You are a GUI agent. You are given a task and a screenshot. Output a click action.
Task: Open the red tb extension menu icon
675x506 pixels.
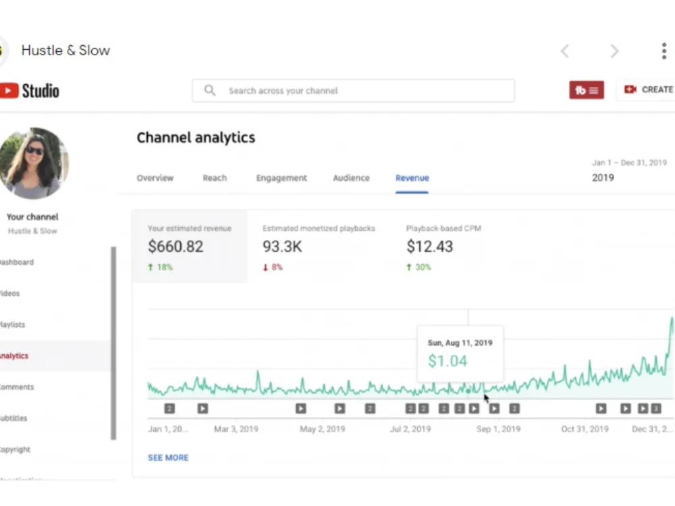pos(587,90)
